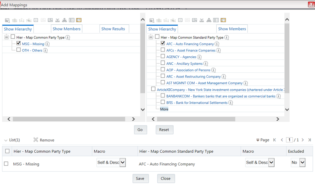Open the Page dropdown marker
The width and height of the screenshot is (315, 186).
(x=258, y=140)
